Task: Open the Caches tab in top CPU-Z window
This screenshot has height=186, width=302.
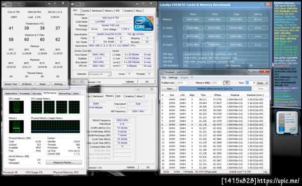Action: point(86,11)
